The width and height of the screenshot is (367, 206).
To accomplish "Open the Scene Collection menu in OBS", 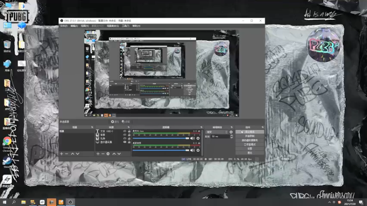I will (x=113, y=26).
